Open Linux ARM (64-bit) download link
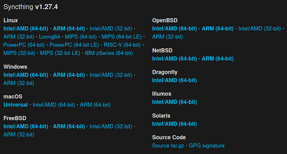Screen dimensions: 287x154 point(69,29)
